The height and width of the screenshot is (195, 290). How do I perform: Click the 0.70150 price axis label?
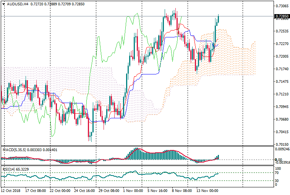(281, 144)
